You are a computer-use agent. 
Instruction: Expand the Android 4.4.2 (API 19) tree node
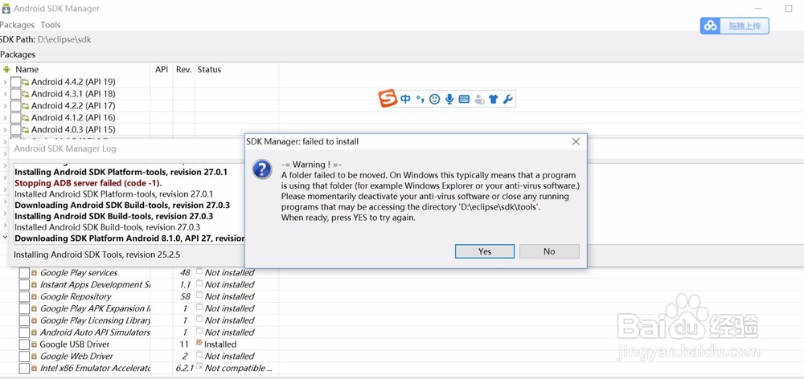point(5,82)
